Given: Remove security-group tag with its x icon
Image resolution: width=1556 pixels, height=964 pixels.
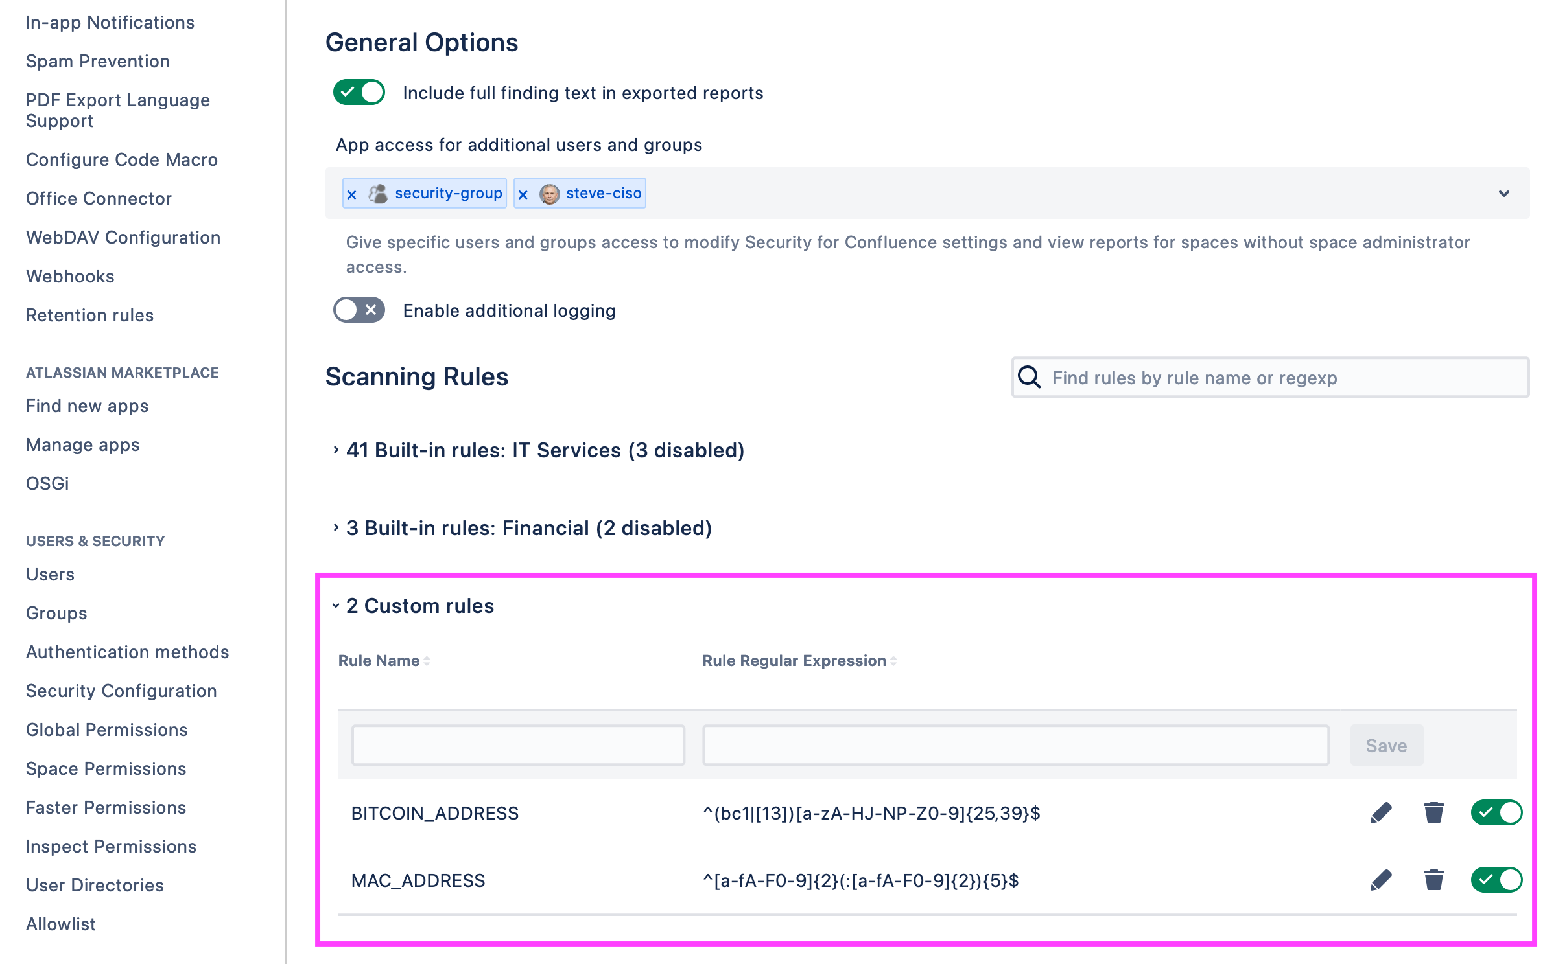Looking at the screenshot, I should [352, 194].
